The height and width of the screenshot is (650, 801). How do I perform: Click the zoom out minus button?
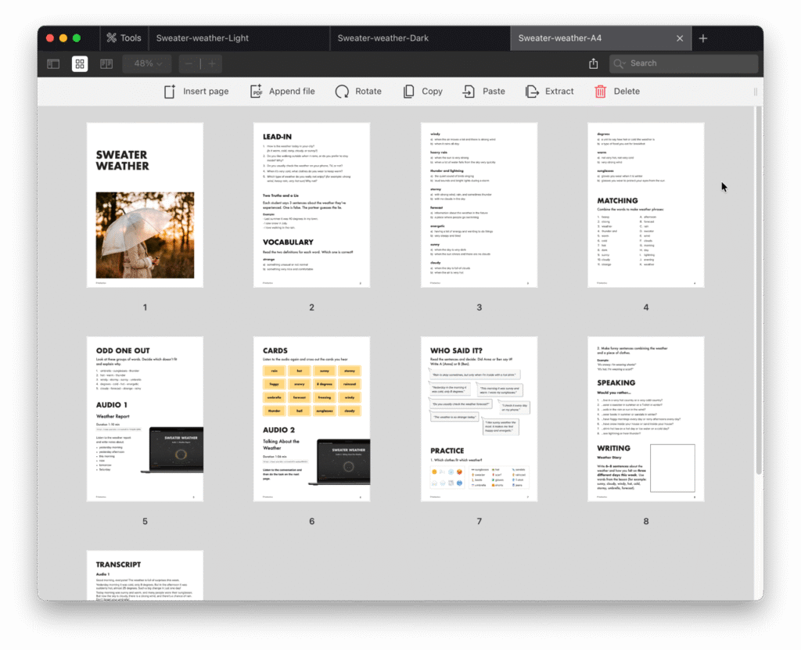click(x=189, y=63)
